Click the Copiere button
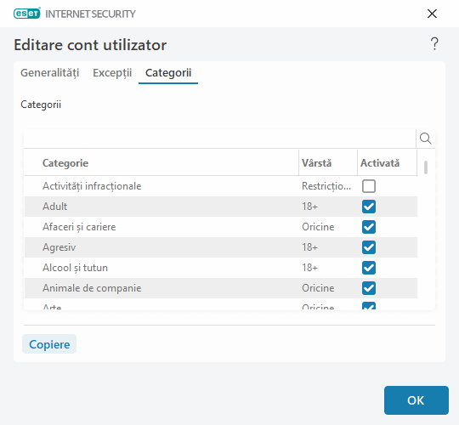The height and width of the screenshot is (425, 459). [49, 344]
